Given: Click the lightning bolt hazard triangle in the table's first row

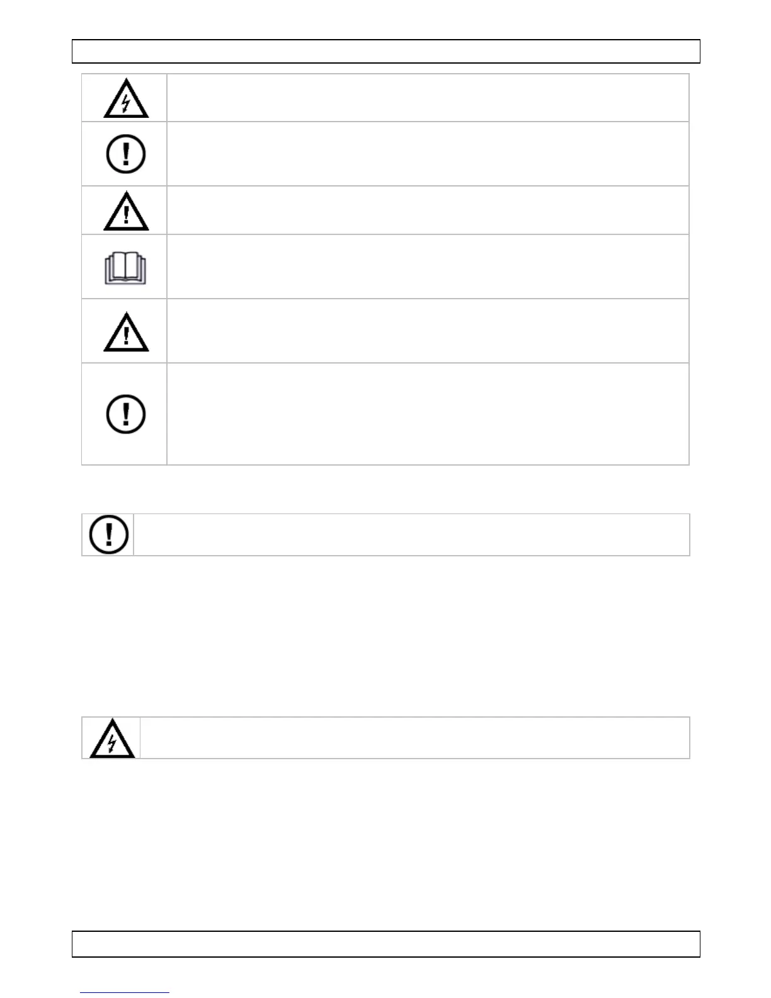Looking at the screenshot, I should (x=126, y=98).
